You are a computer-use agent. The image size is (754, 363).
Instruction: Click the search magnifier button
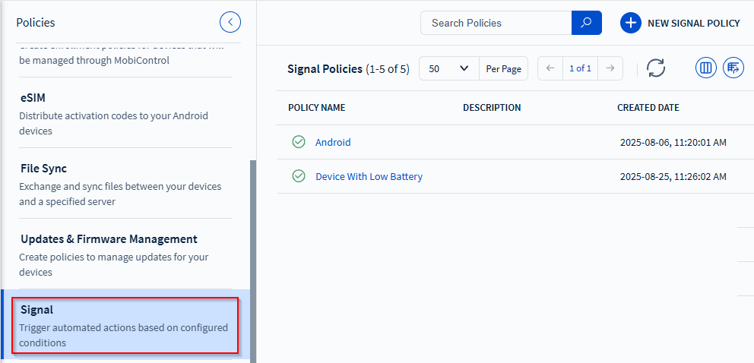coord(586,23)
